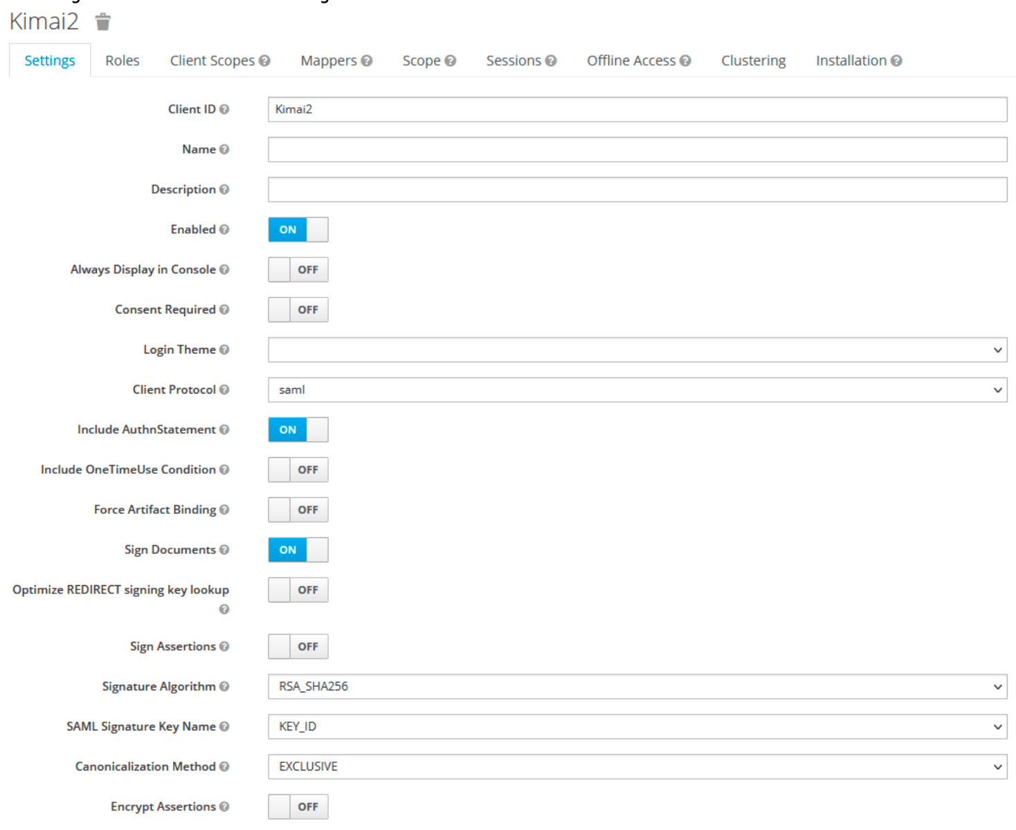This screenshot has height=830, width=1016.
Task: Click into the Client ID field
Action: click(637, 109)
